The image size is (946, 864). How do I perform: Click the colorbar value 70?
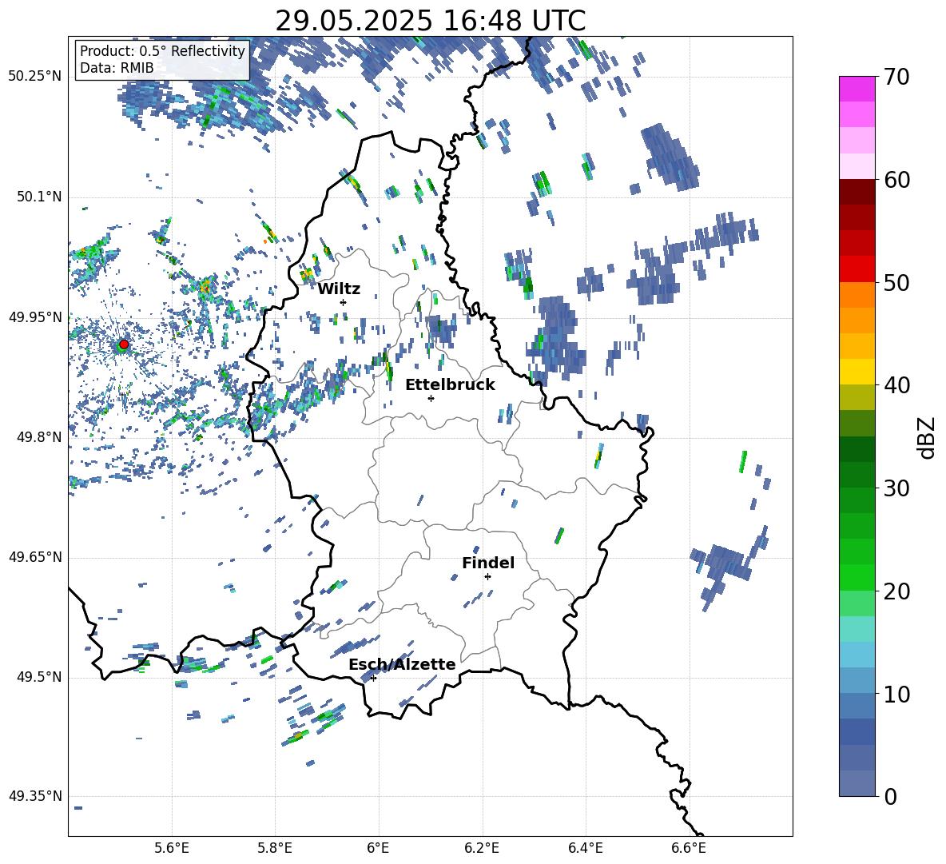point(896,78)
